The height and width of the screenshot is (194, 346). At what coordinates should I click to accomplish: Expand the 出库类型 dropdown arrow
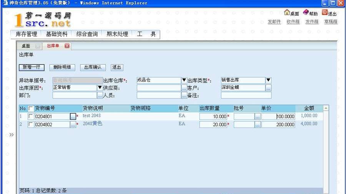pos(268,80)
